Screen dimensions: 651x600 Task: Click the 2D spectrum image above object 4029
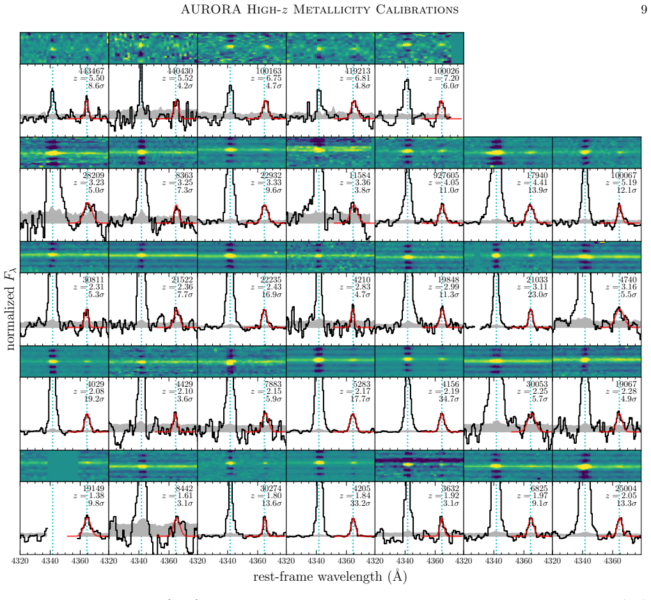coord(65,361)
